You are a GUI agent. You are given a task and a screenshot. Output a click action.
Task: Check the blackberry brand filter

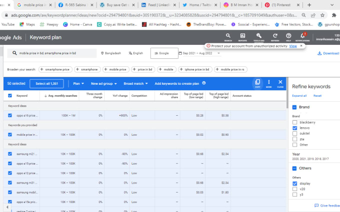(294, 122)
